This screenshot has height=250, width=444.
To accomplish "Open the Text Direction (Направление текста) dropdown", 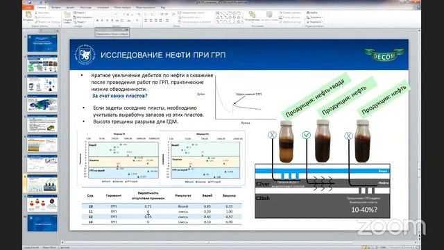I will pyautogui.click(x=192, y=12).
